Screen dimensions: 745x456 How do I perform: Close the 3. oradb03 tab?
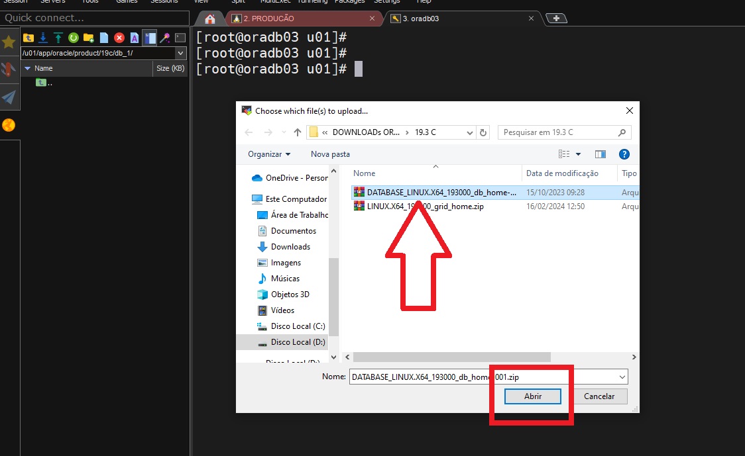(531, 19)
